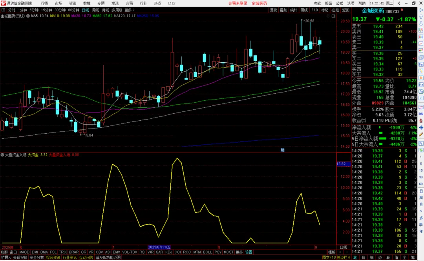Image resolution: width=424 pixels, height=261 pixels.
Task: Switch chart to 月线 period
Action: click(106, 10)
